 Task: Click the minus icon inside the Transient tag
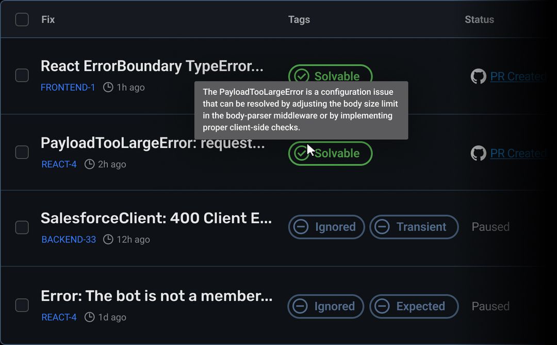pos(382,227)
